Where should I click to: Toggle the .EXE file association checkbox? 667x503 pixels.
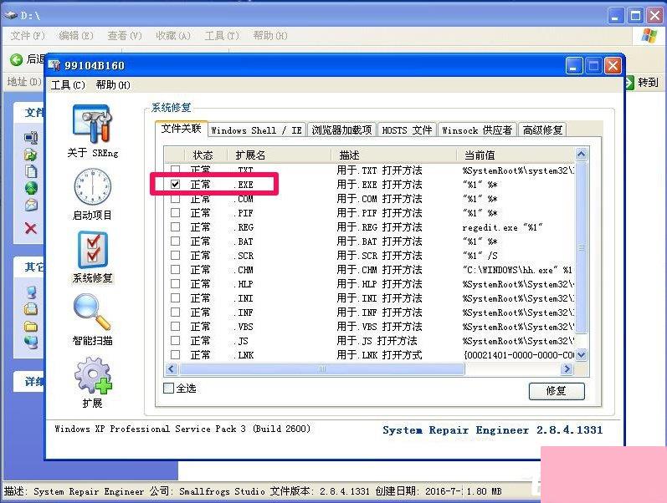click(175, 185)
